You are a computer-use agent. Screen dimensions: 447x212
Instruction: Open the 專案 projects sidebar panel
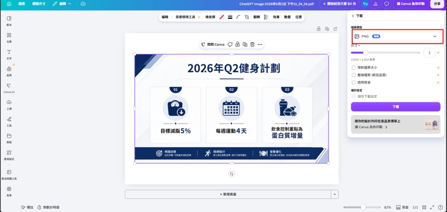tap(9, 138)
